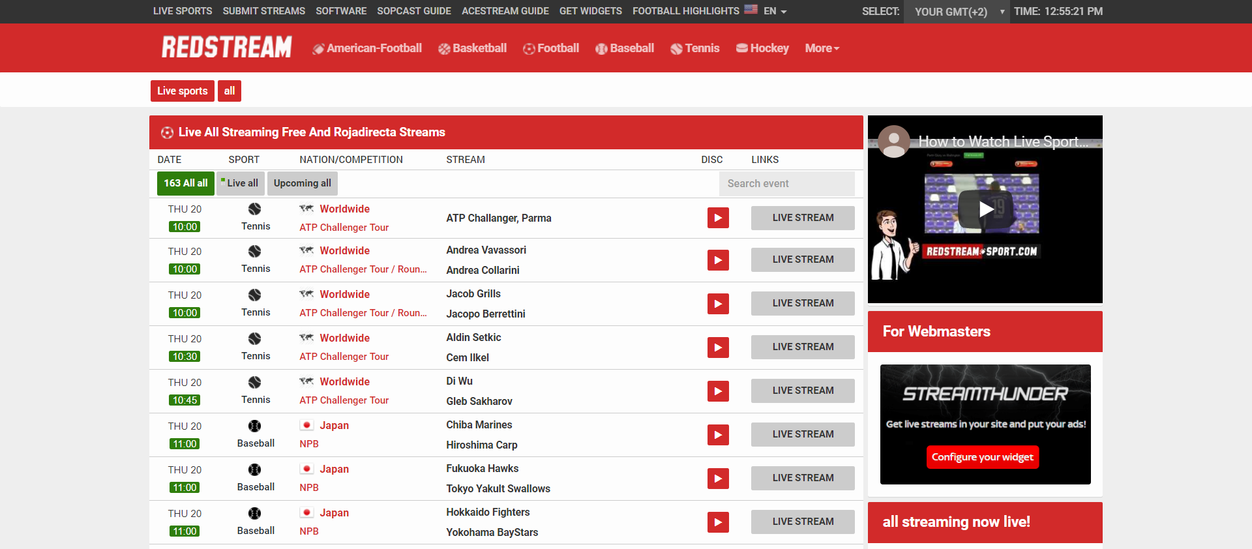Select the 163 All all filter
The image size is (1252, 549).
click(185, 183)
